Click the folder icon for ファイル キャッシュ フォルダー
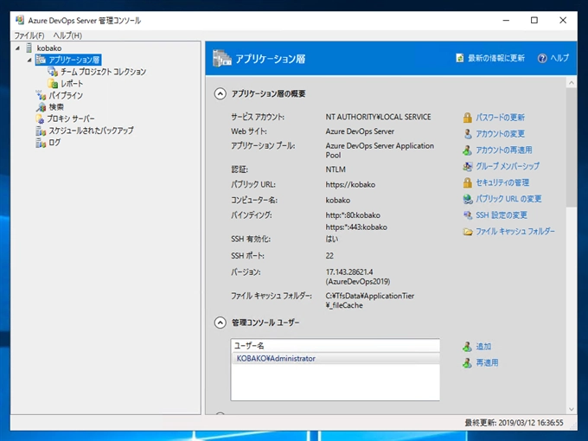Image resolution: width=588 pixels, height=441 pixels. (x=468, y=232)
